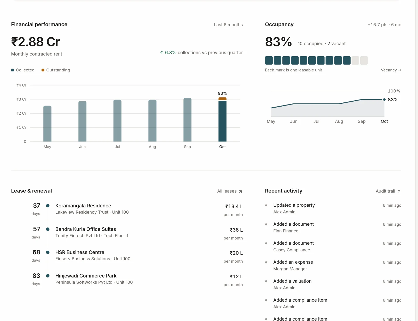Click the Last 6 months label
This screenshot has width=418, height=321.
(228, 25)
